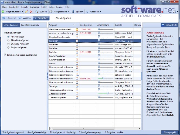Click the red X delete icon
Screen dimensions: 180x135
pyautogui.click(x=31, y=12)
